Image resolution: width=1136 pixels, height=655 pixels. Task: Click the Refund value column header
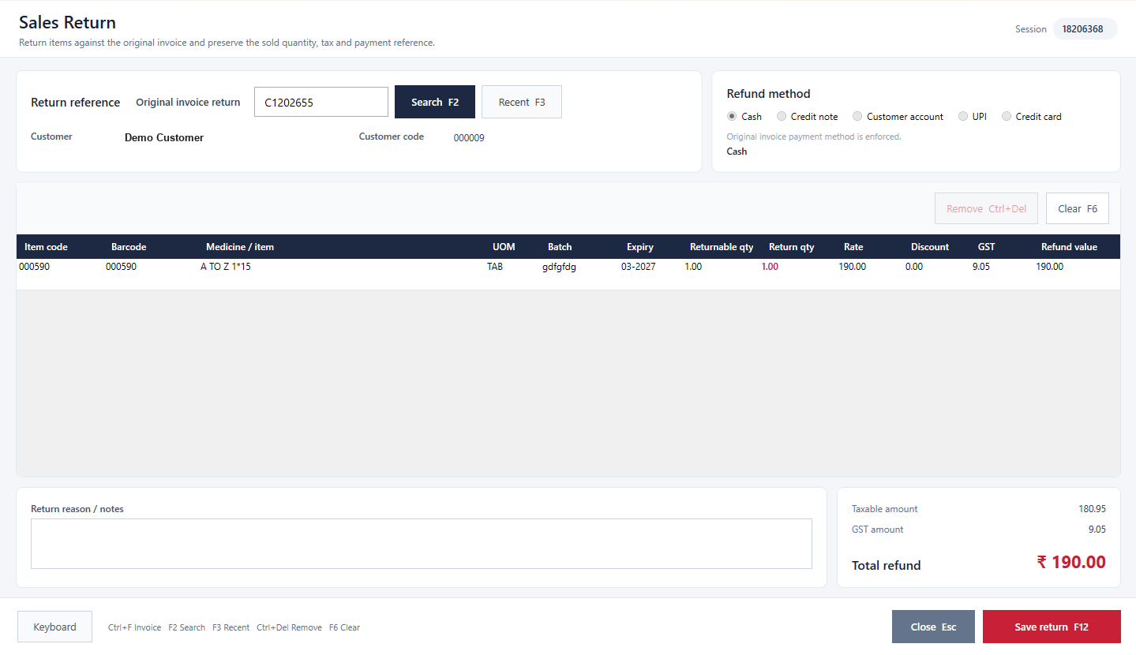(1069, 247)
